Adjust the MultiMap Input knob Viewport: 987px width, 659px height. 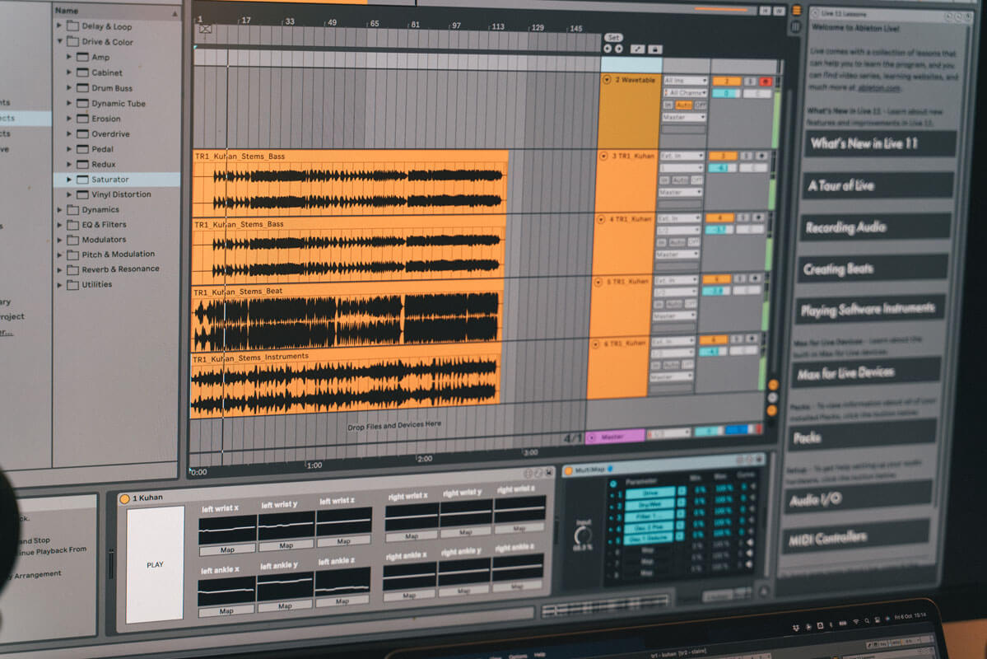pyautogui.click(x=583, y=535)
